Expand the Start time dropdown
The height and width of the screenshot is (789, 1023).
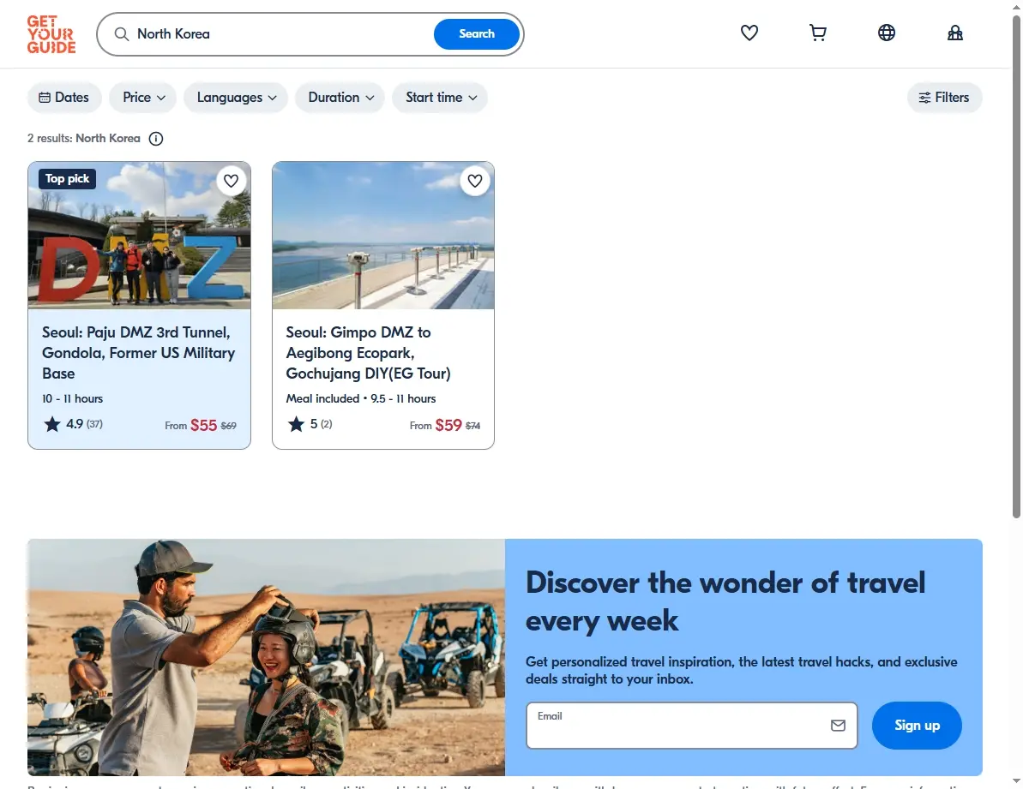pyautogui.click(x=440, y=98)
